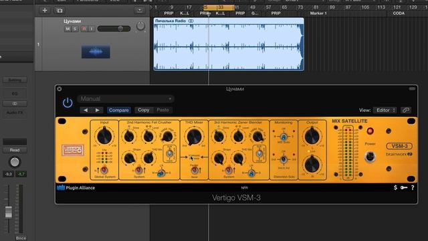Flip the Zener Blender Soft/Hard switch

(x=259, y=153)
